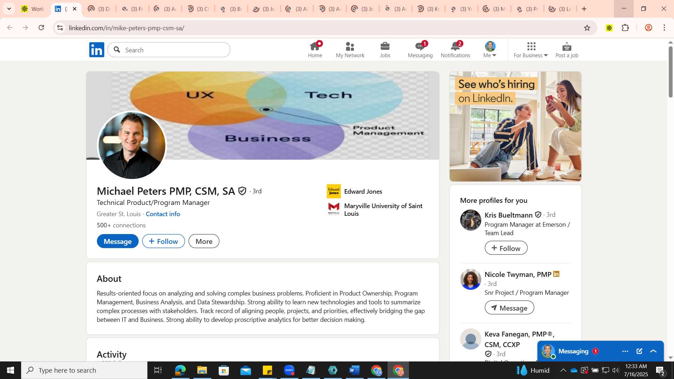Open Microsoft Word from taskbar
This screenshot has height=379, width=674.
point(355,370)
